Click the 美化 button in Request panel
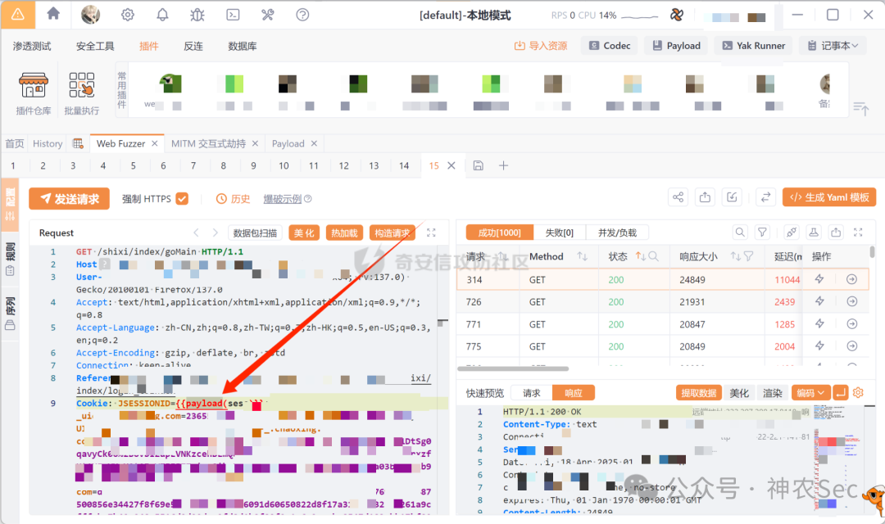This screenshot has width=885, height=524. 304,233
